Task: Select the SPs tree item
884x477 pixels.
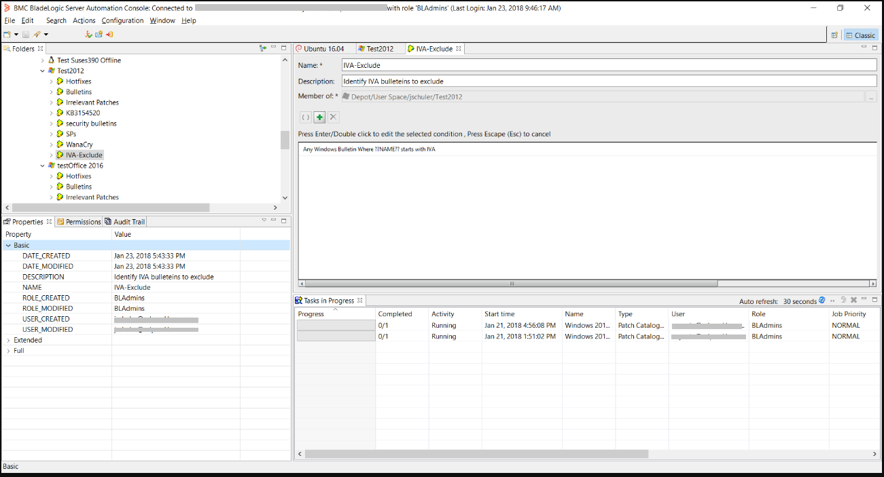Action: (71, 134)
